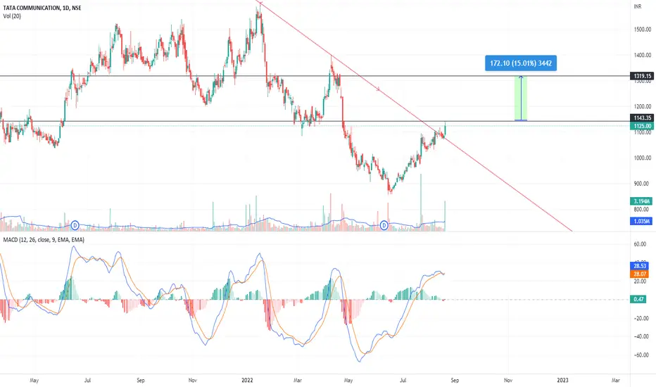Click the 1000.00 price axis label
This screenshot has height=387, width=656.
coord(643,158)
